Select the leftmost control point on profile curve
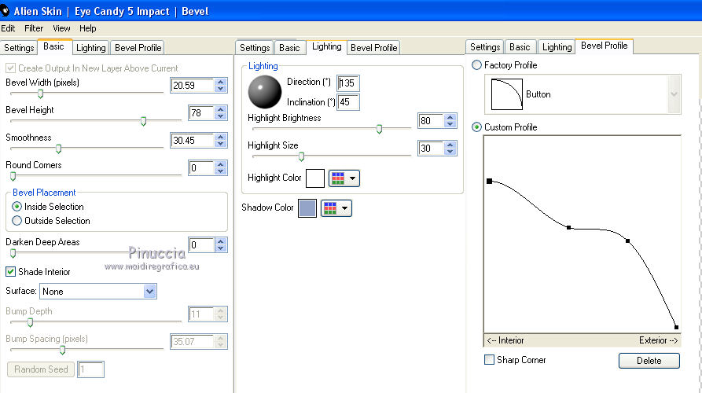The image size is (702, 393). coord(489,181)
